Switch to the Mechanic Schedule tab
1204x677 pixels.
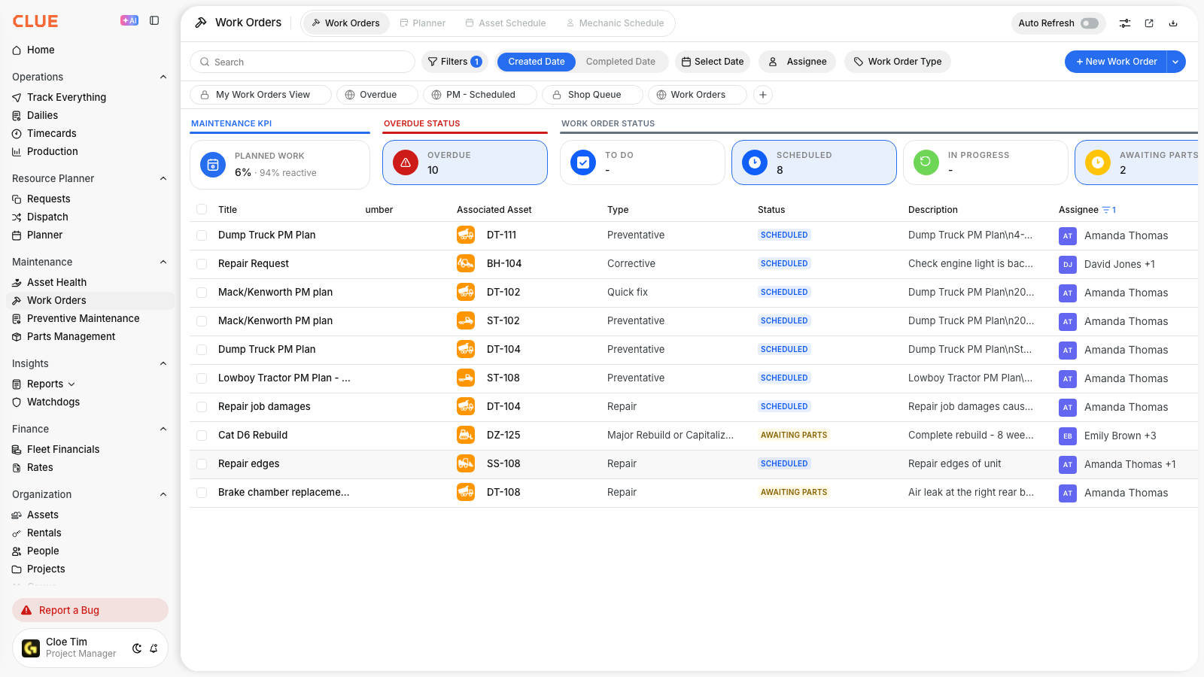[616, 23]
